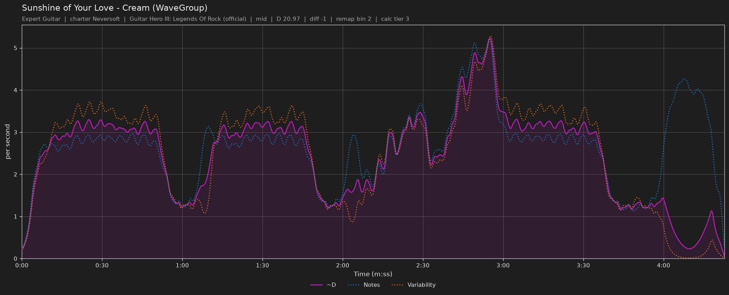Click the "1:30" x-axis tick label
This screenshot has height=295, width=729.
(x=262, y=265)
